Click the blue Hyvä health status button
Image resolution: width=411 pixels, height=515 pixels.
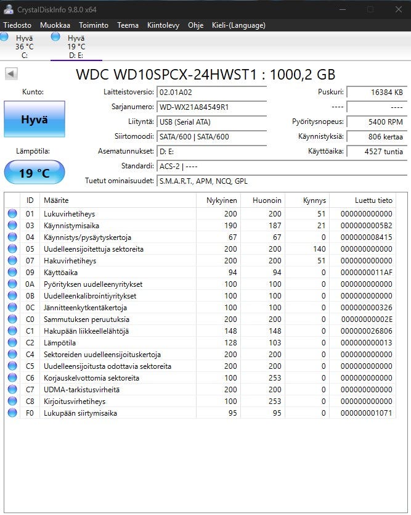35,119
